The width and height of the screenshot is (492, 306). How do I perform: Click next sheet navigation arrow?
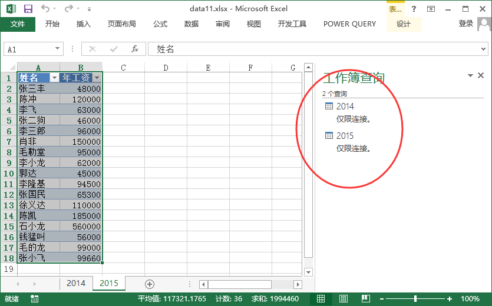[35, 284]
